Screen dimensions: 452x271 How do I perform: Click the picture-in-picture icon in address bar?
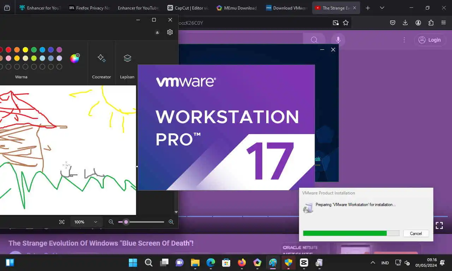[335, 23]
